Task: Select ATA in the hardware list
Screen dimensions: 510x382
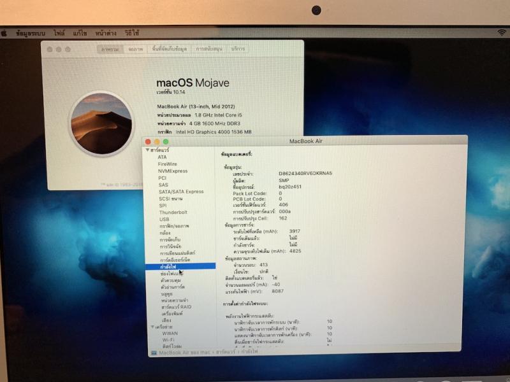Action: pyautogui.click(x=163, y=157)
